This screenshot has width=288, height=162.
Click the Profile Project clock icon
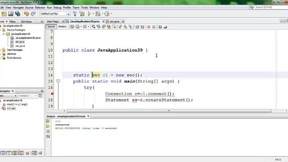click(x=107, y=14)
